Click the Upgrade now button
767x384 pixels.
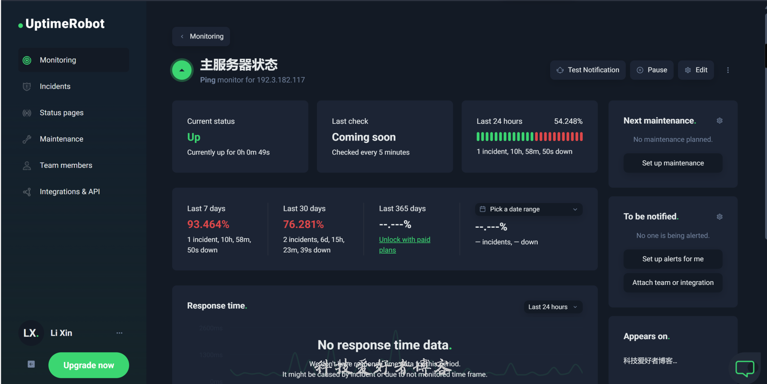(x=89, y=365)
